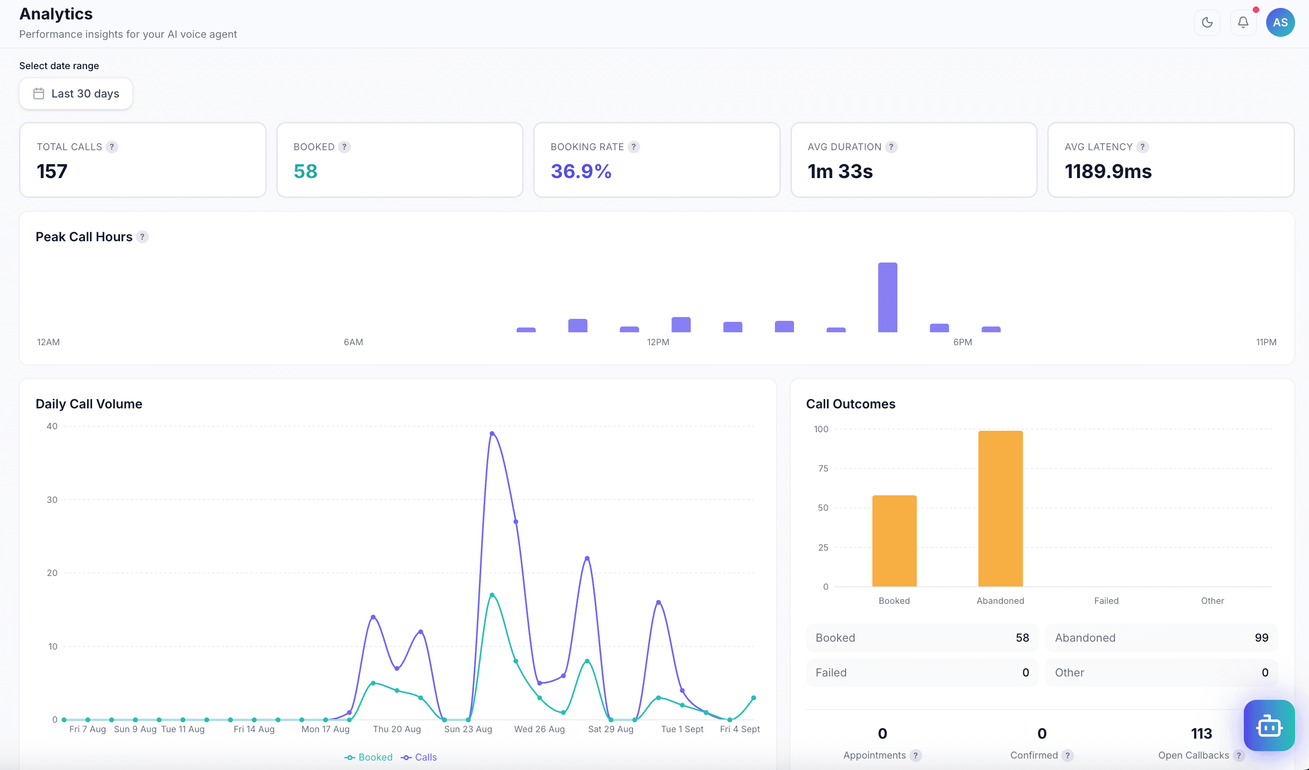
Task: Click the Daily Call Volume heading
Action: pyautogui.click(x=89, y=404)
